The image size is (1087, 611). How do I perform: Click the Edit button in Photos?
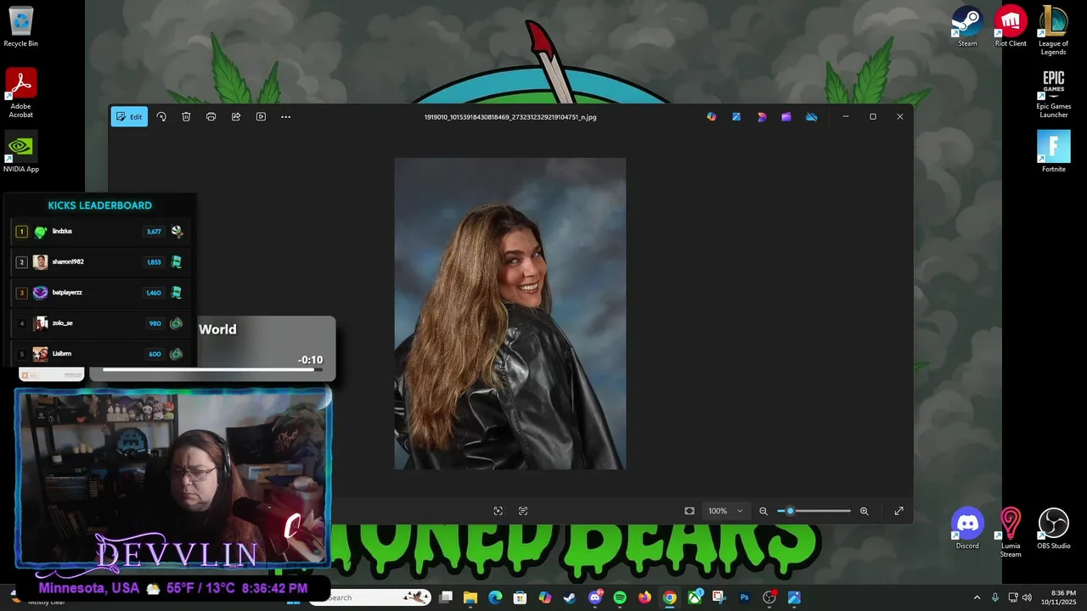coord(129,117)
